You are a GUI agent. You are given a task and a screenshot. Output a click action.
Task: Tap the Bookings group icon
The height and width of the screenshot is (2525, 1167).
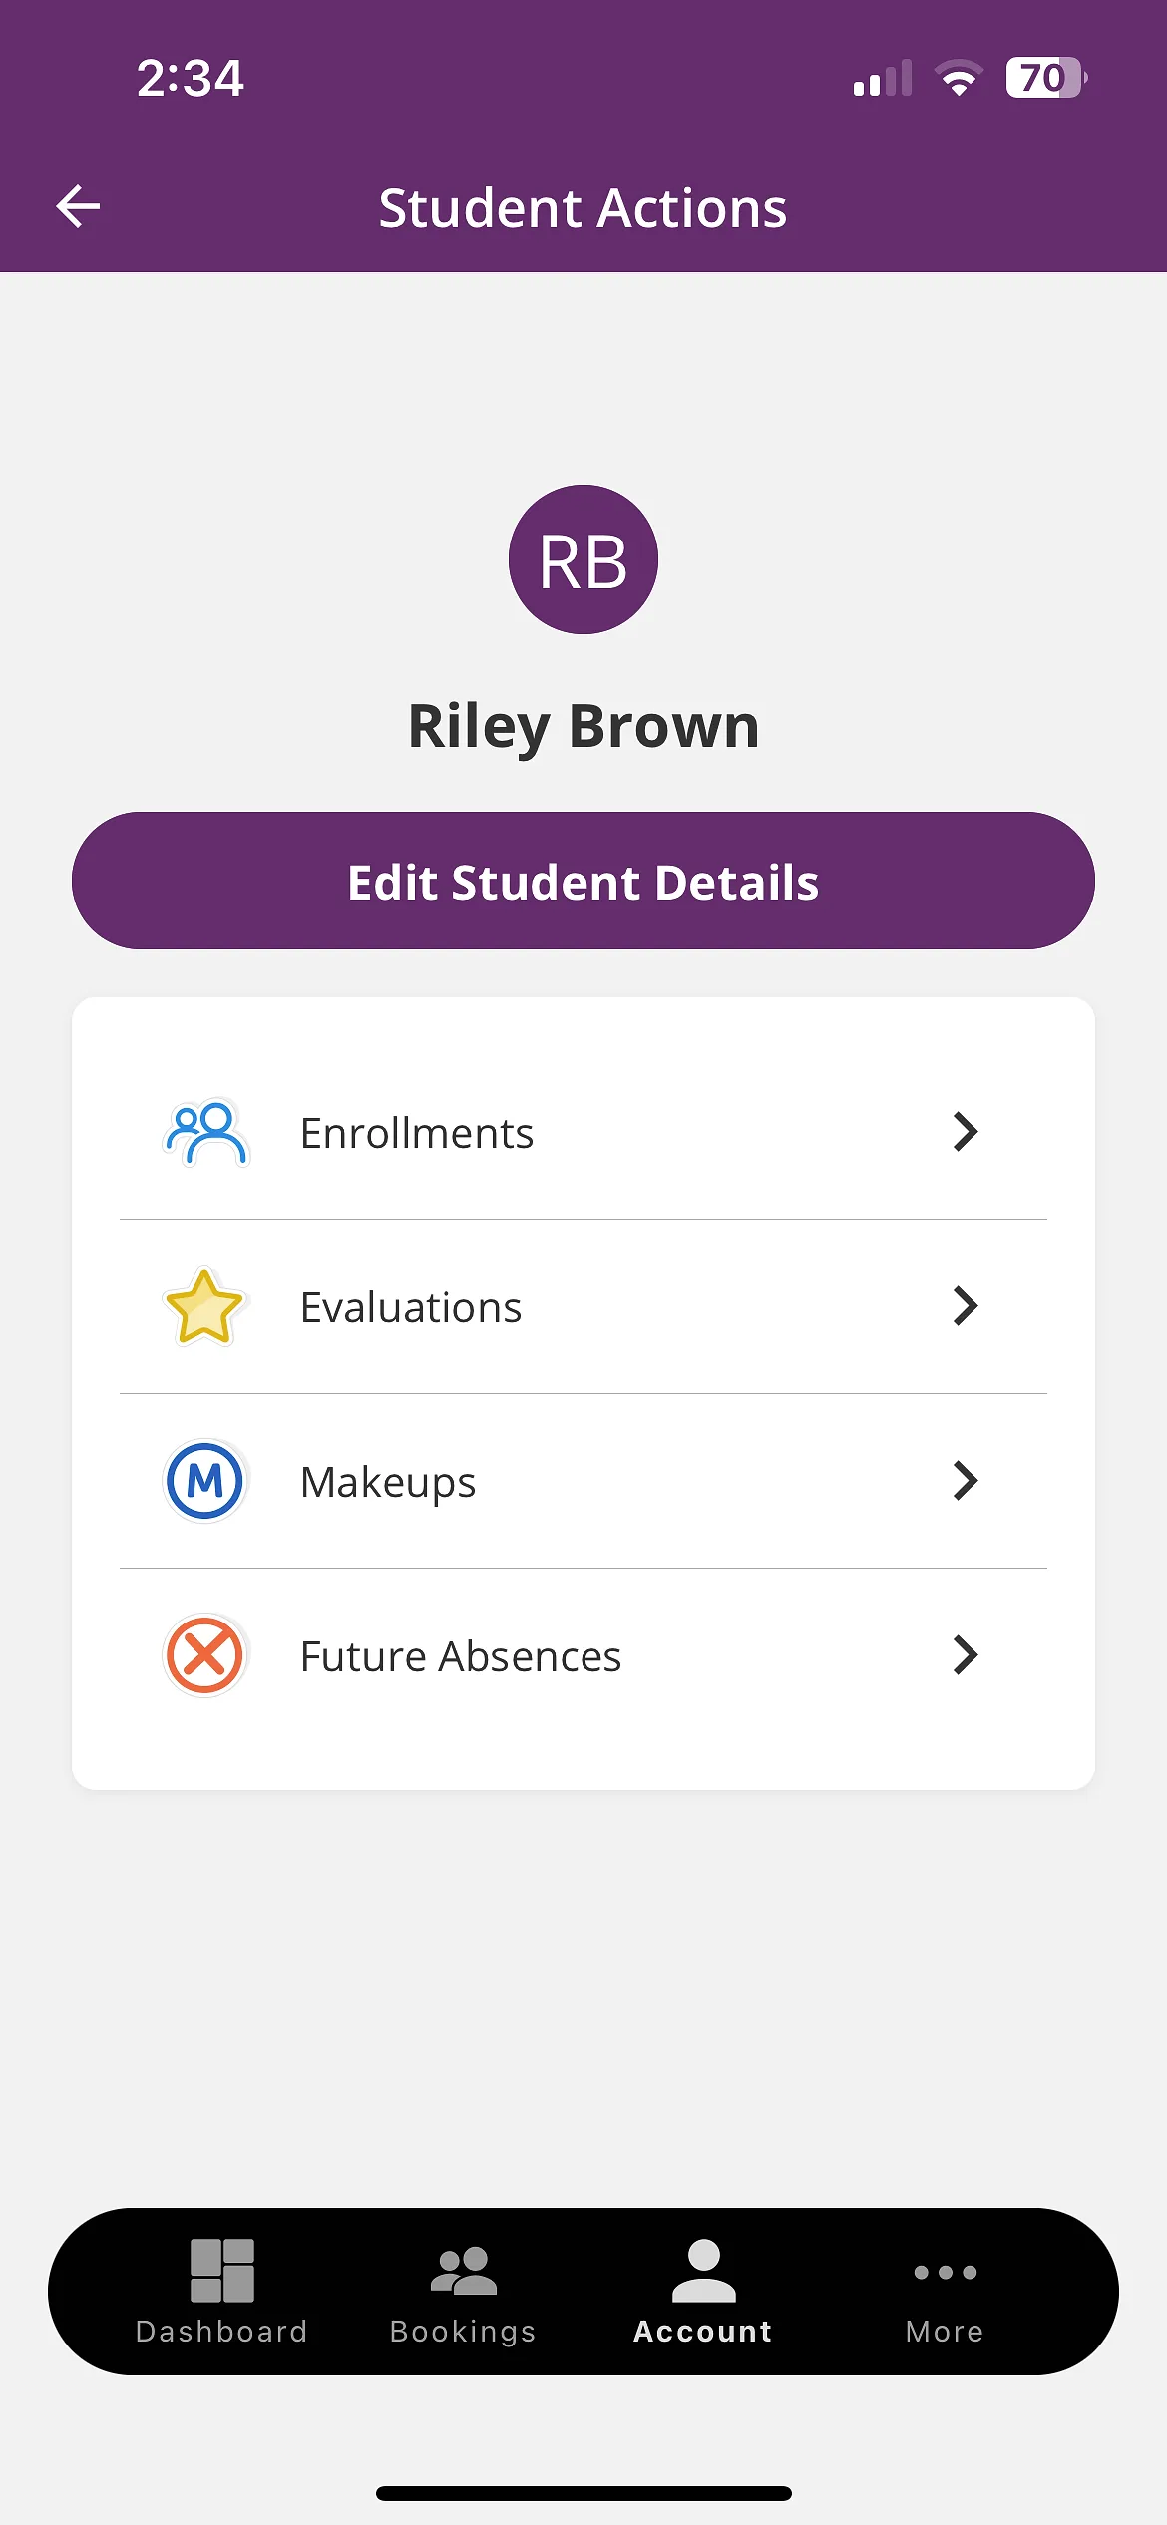[463, 2270]
